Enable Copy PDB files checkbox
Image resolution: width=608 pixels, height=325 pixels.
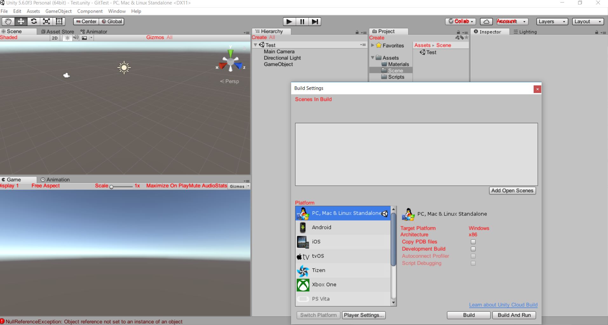(473, 242)
